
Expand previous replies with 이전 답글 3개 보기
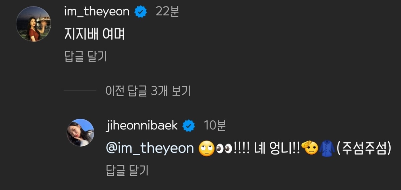click(x=148, y=90)
